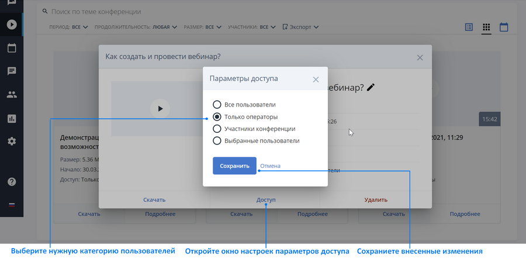Open the 'Экспорт' dropdown menu
Viewport: 526px width, 258px height.
pos(300,27)
